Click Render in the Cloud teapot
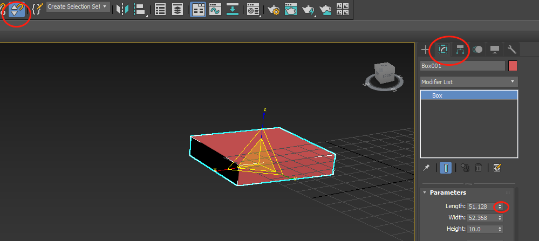This screenshot has height=241, width=539. coord(325,10)
